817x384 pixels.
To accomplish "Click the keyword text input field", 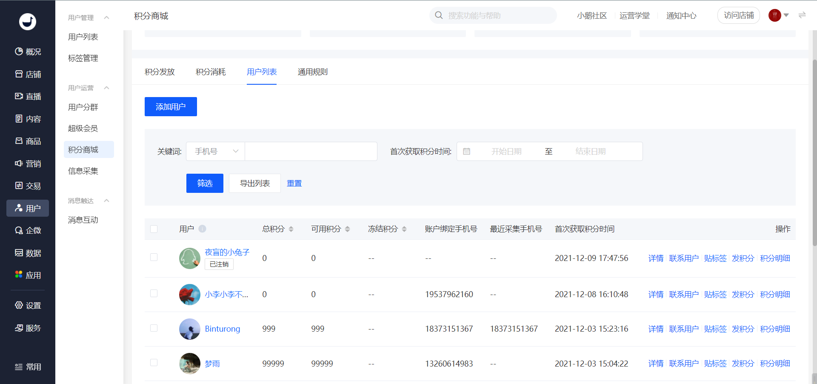I will click(x=311, y=151).
